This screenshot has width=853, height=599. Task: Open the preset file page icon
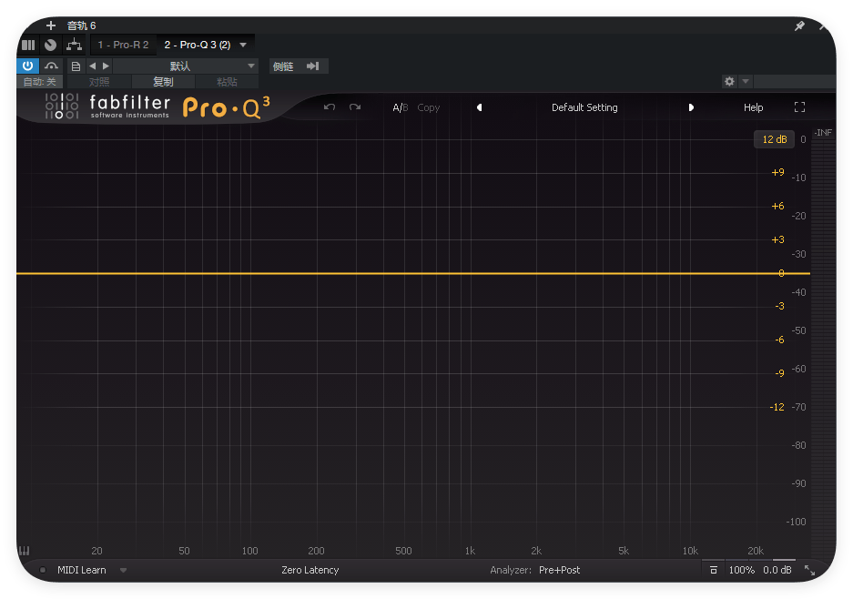point(76,66)
